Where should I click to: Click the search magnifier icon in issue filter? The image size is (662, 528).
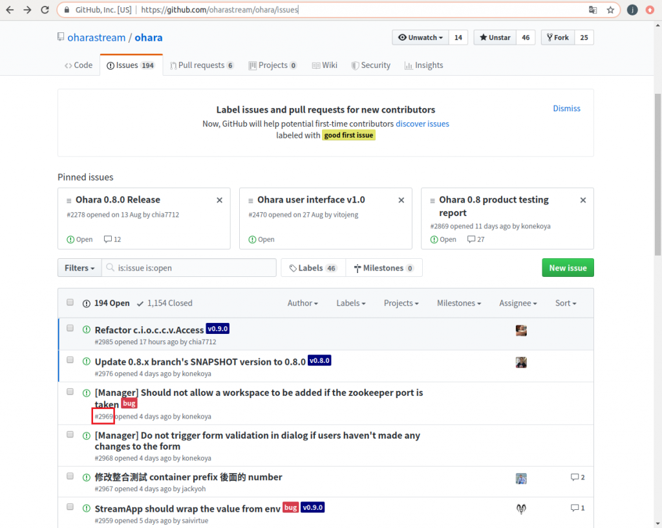[110, 268]
